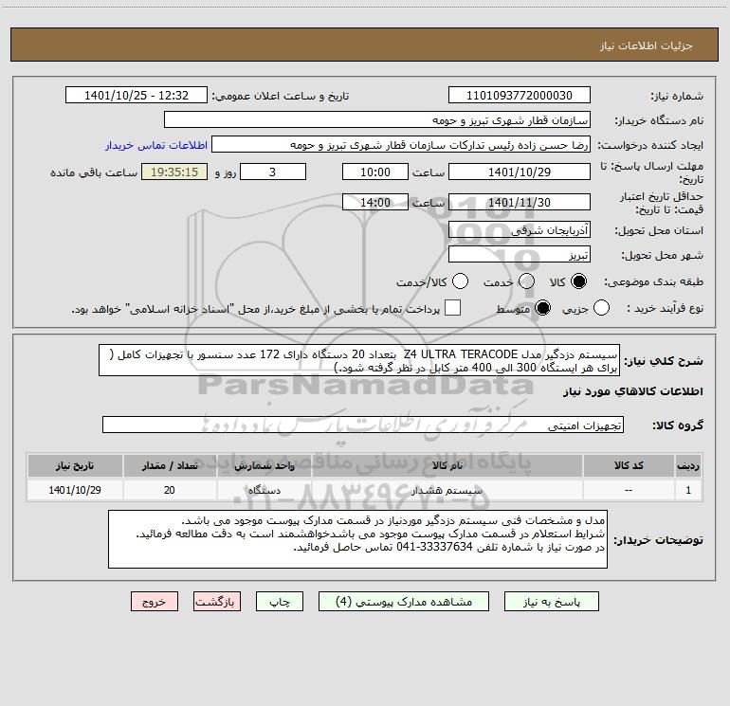The image size is (730, 706).
Task: Click the جزئیات اطلاعات نیاز header title
Action: pyautogui.click(x=647, y=45)
